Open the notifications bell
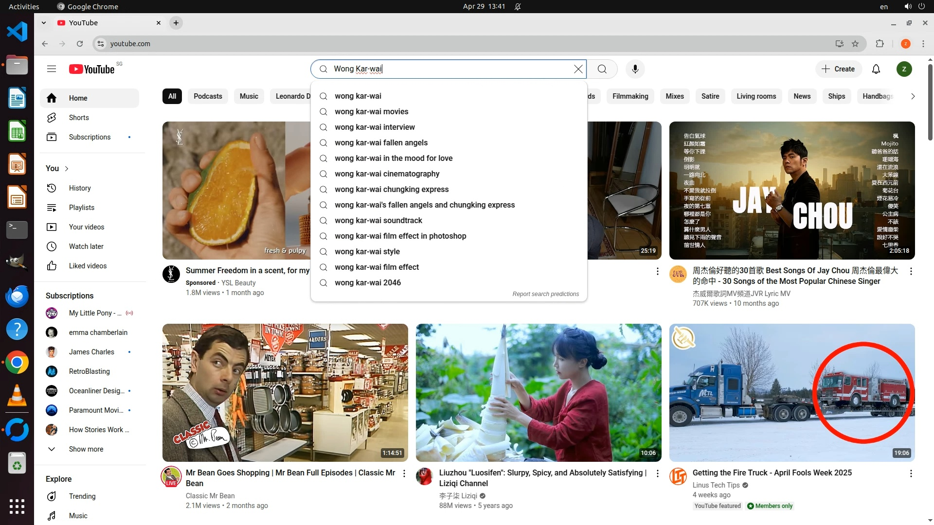This screenshot has height=525, width=934. (876, 69)
